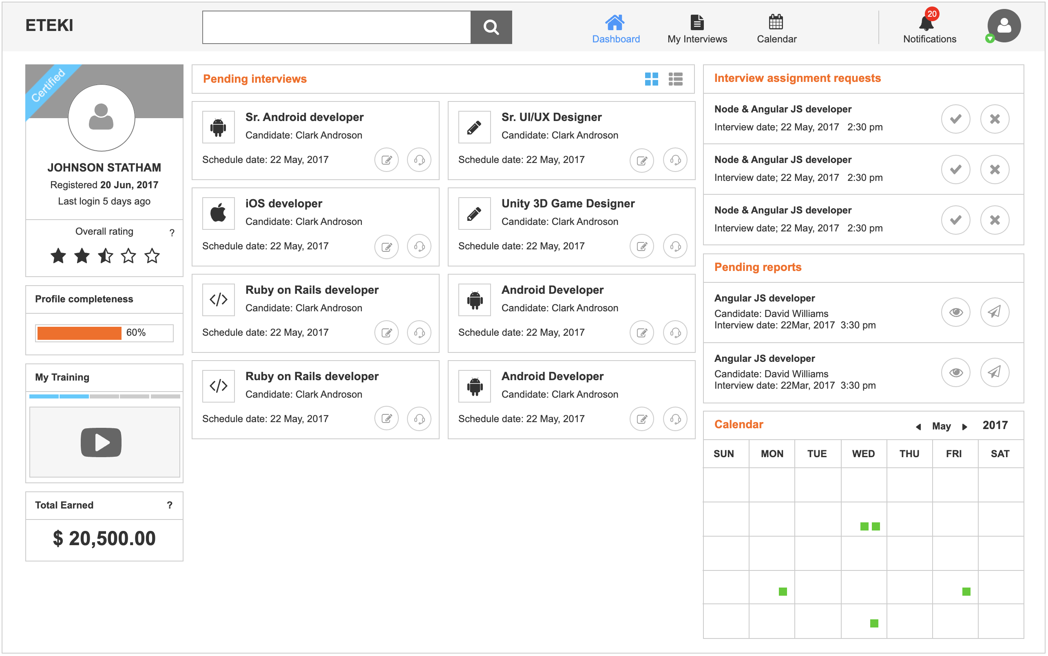Click headset icon on iOS developer card
Screen dimensions: 1048x656
pyautogui.click(x=419, y=247)
